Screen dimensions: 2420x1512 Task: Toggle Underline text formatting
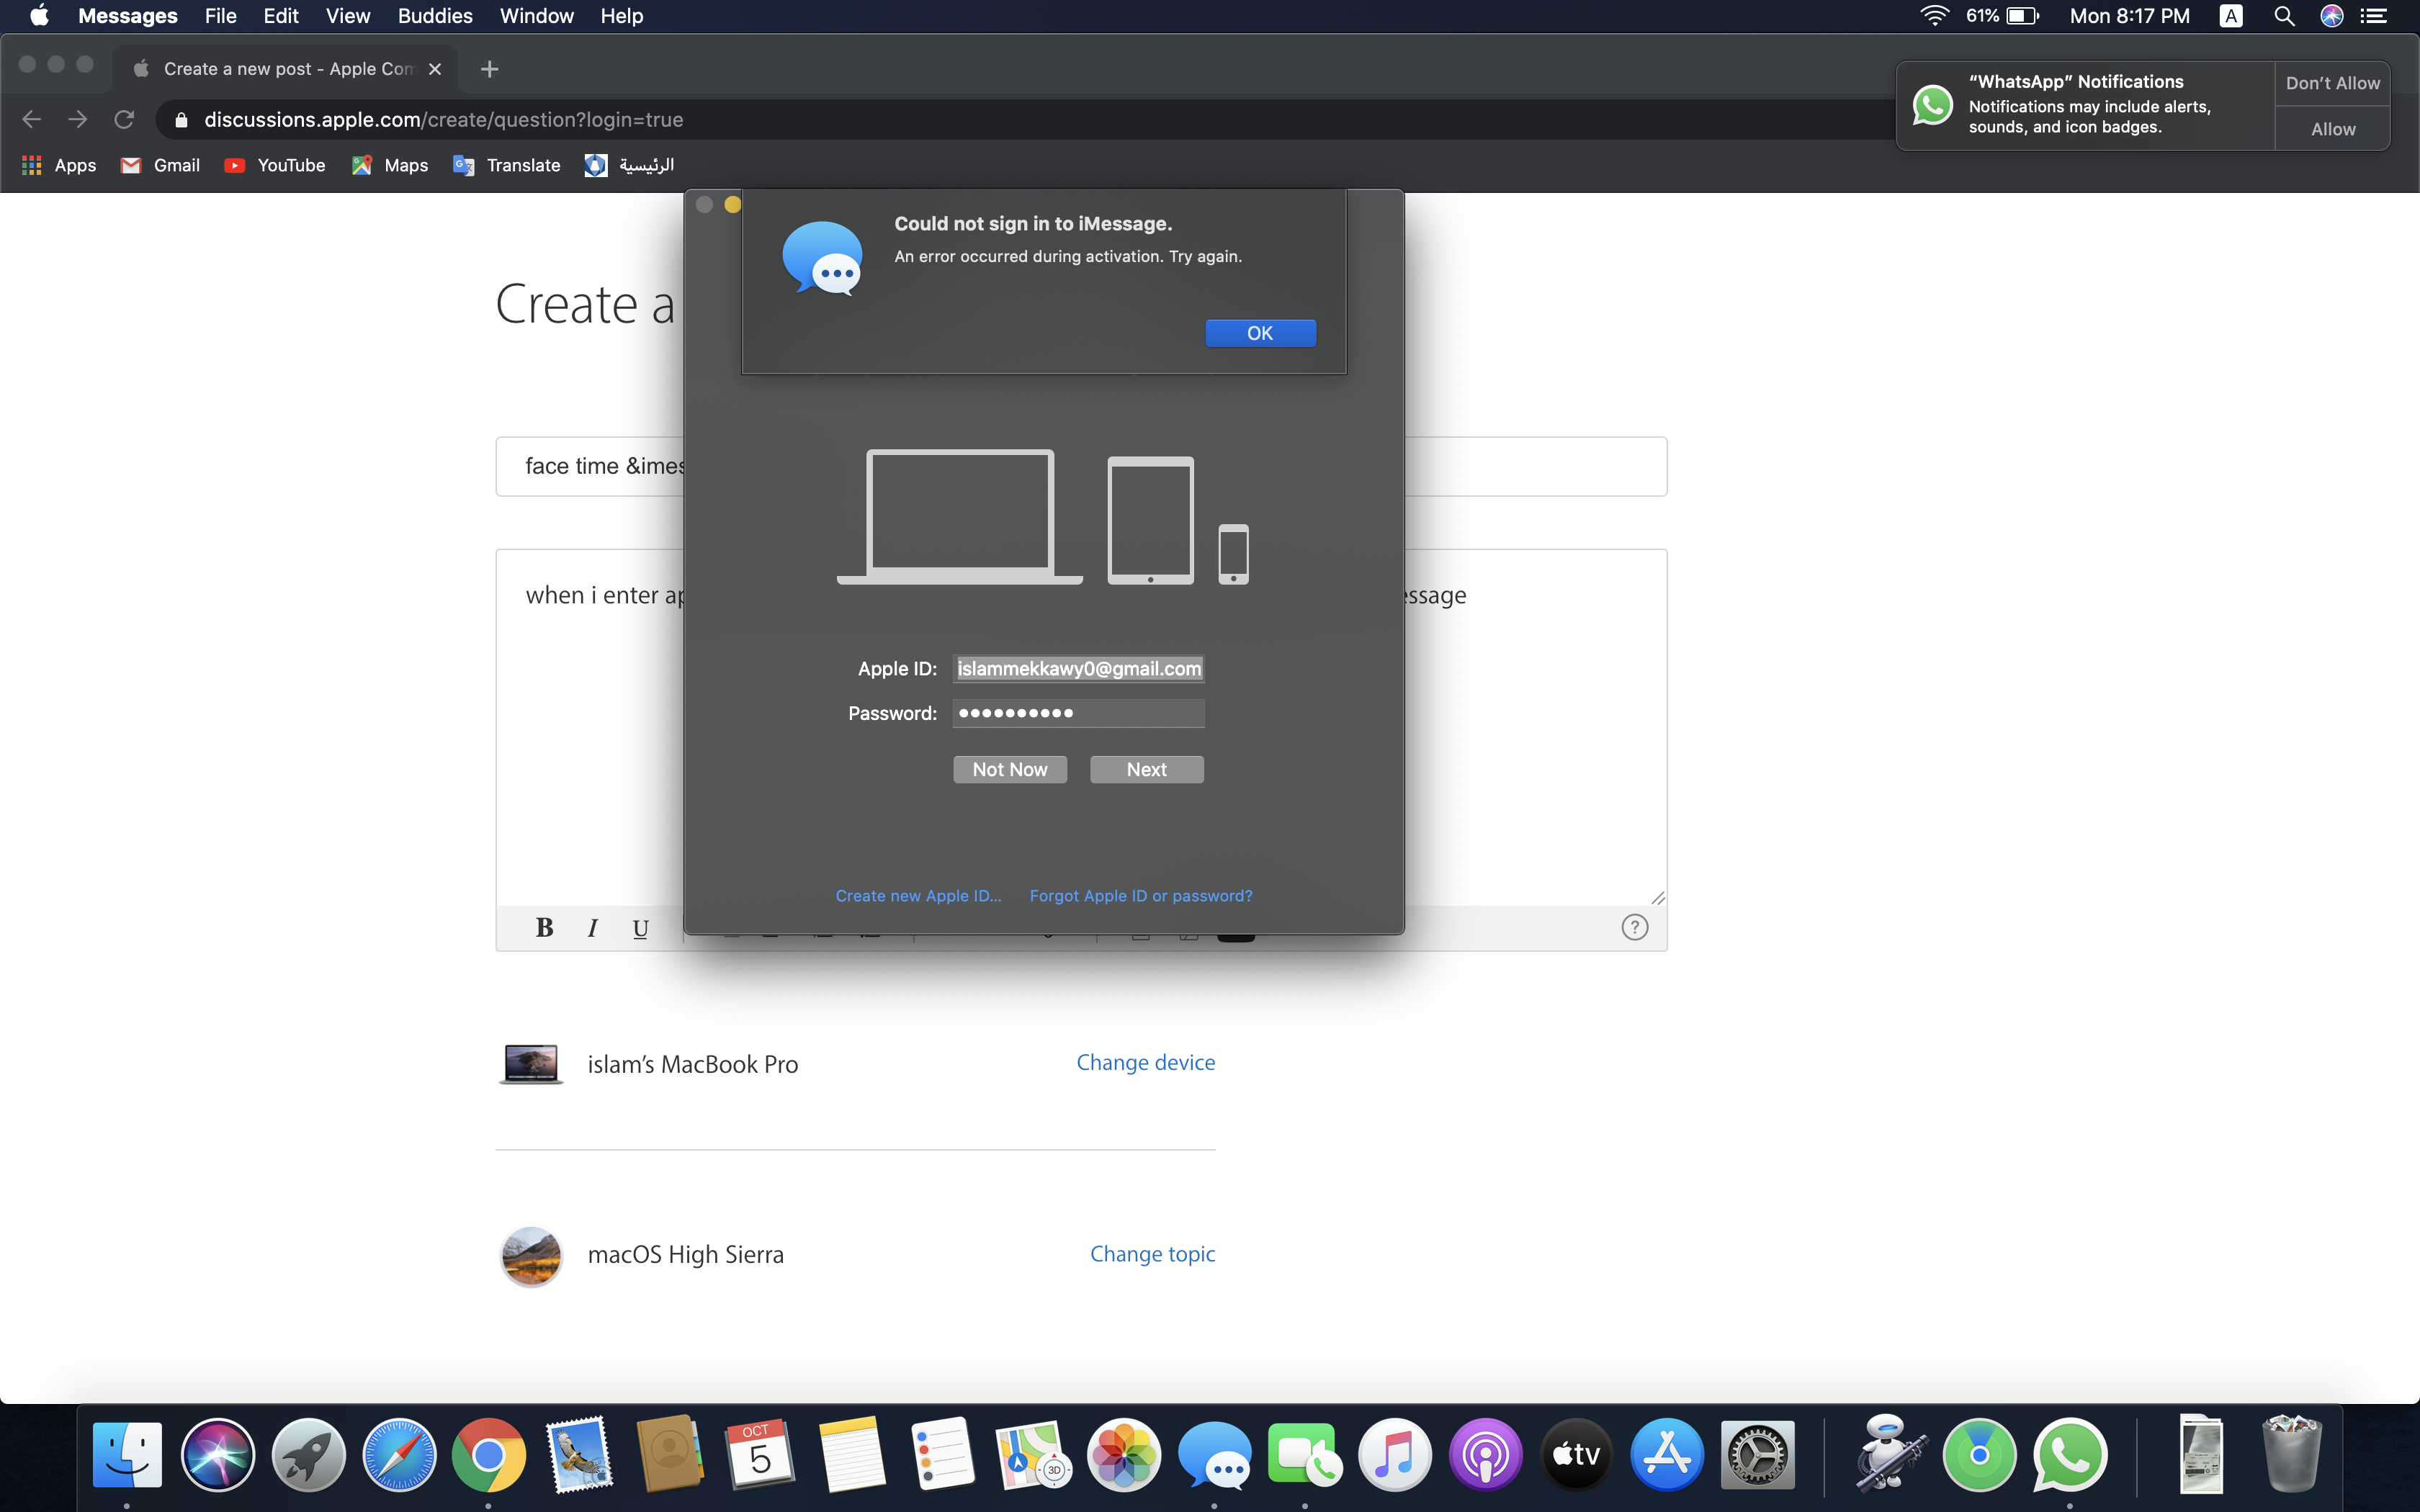640,928
